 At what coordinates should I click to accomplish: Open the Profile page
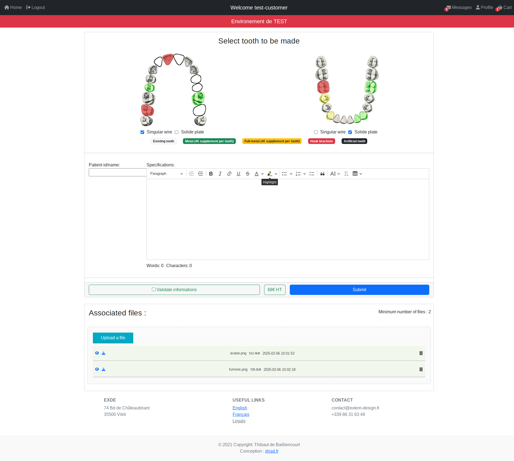tap(485, 8)
